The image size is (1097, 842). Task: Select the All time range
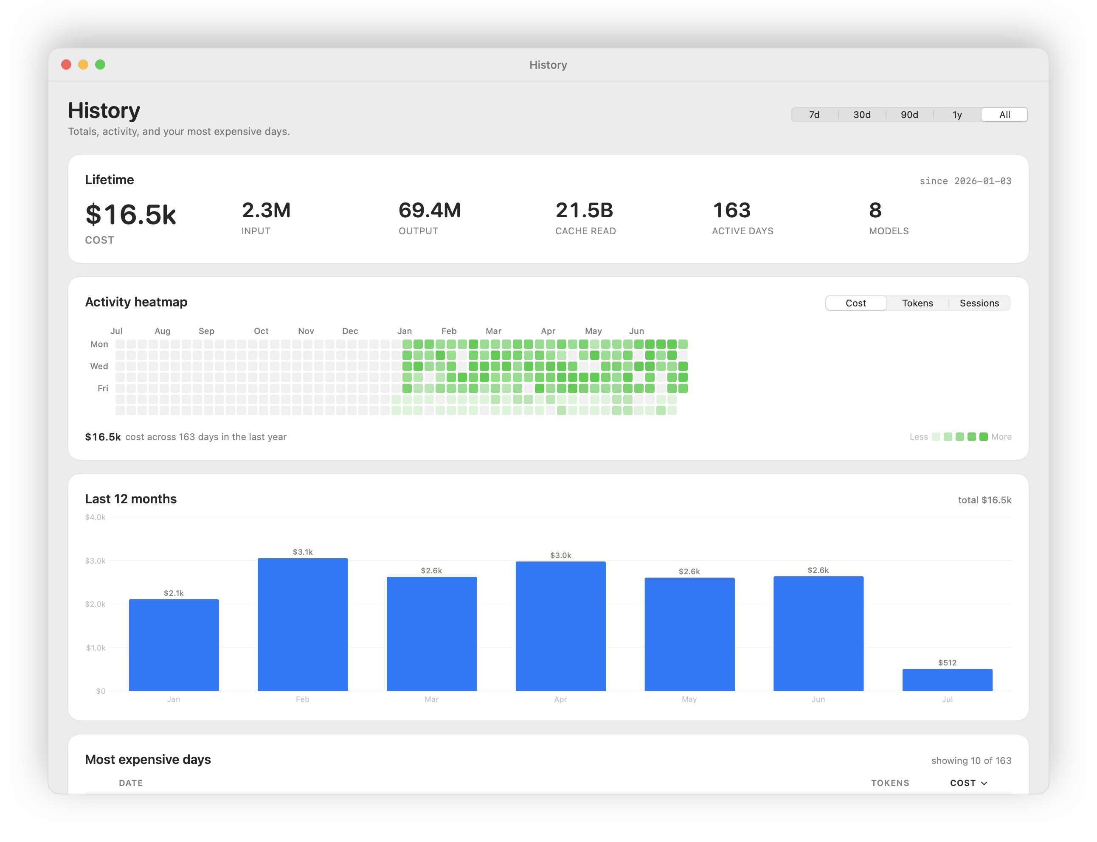click(x=1004, y=115)
